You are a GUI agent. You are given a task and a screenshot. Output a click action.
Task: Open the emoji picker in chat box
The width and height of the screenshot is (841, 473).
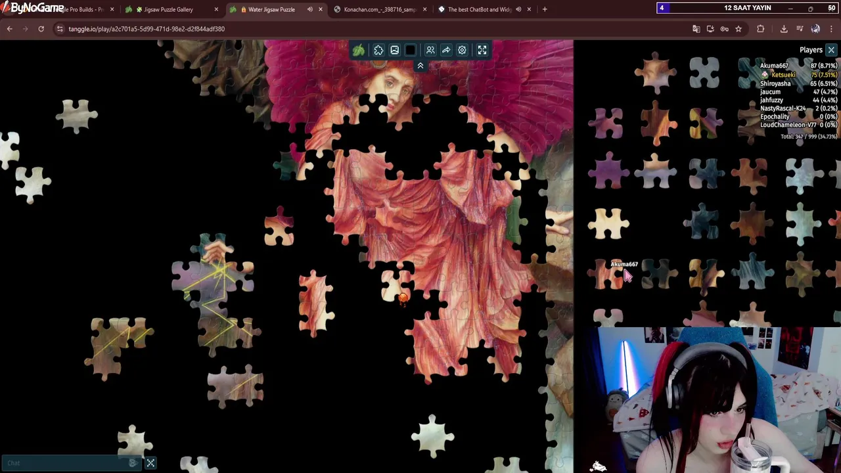[x=133, y=463]
